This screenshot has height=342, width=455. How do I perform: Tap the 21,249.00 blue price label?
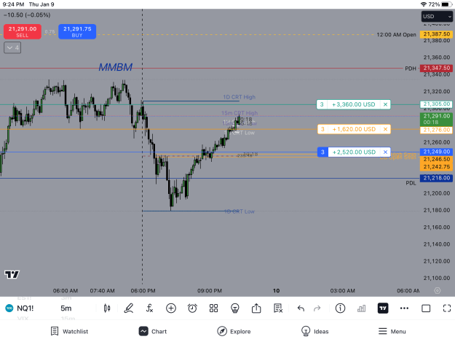(x=436, y=152)
